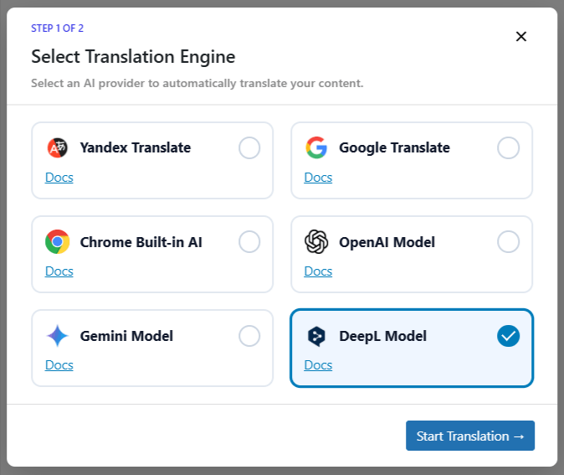This screenshot has width=564, height=475.
Task: Open Docs link for Chrome Built-in AI
Action: [59, 271]
